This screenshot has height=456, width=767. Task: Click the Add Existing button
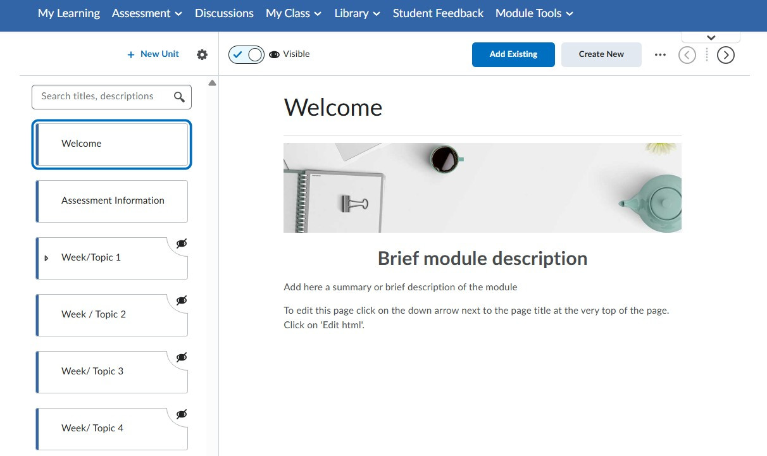pos(513,54)
